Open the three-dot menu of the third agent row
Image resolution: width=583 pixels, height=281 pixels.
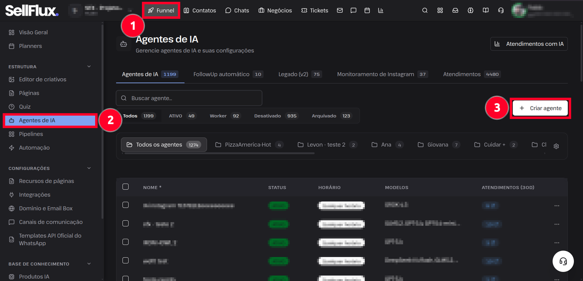coord(557,243)
